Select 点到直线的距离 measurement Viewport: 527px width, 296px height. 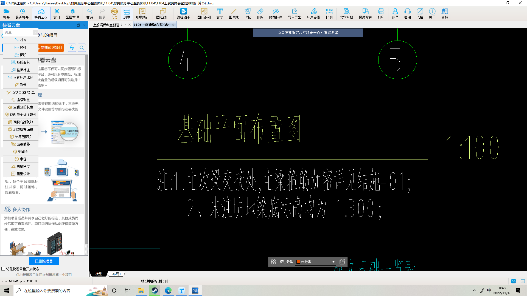[x=21, y=92]
